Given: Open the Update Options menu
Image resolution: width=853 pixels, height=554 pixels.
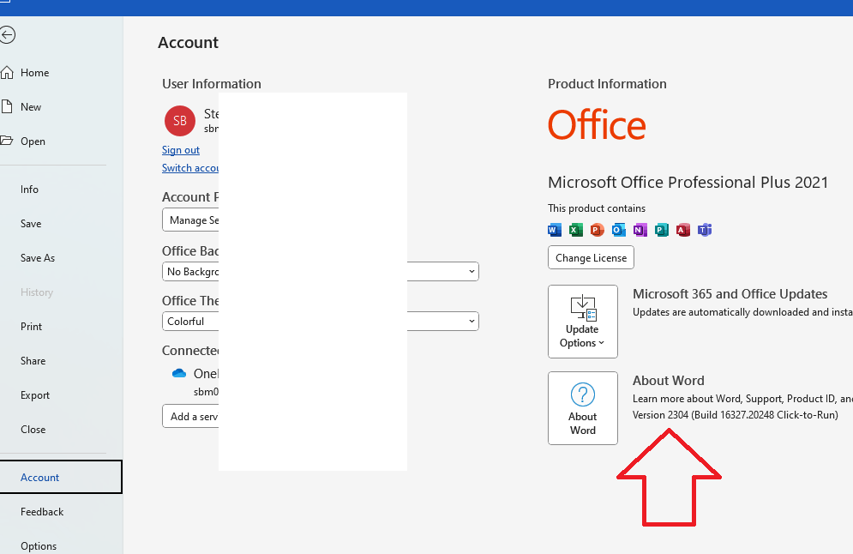Looking at the screenshot, I should click(x=583, y=322).
